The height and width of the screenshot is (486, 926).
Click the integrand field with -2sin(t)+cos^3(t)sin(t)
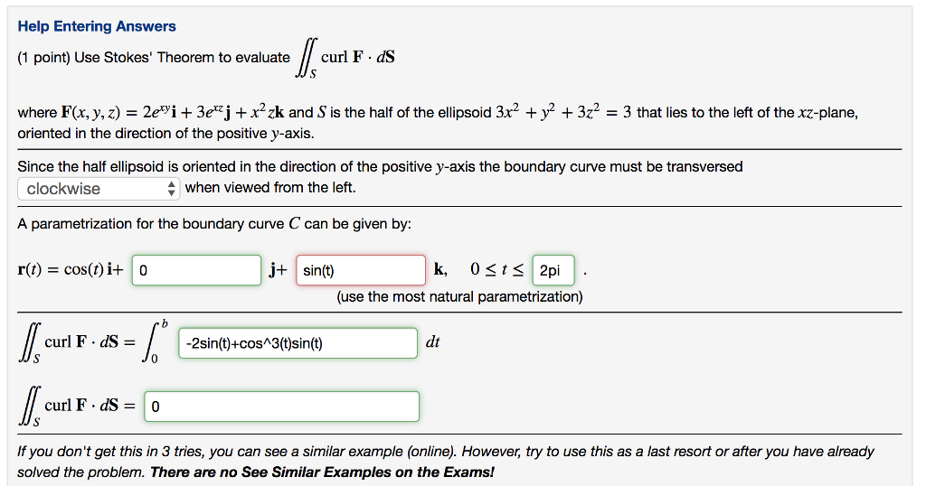(x=298, y=343)
